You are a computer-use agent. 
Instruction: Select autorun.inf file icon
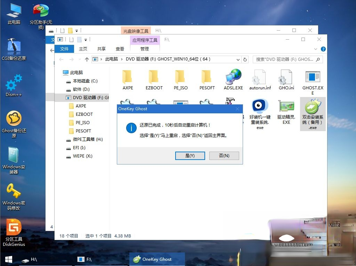point(260,80)
